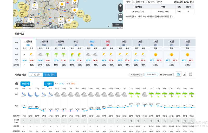Switch to bar chart view
This screenshot has height=133, width=208.
[185, 74]
